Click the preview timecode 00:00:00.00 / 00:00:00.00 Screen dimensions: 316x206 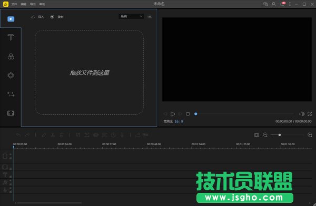(293, 122)
